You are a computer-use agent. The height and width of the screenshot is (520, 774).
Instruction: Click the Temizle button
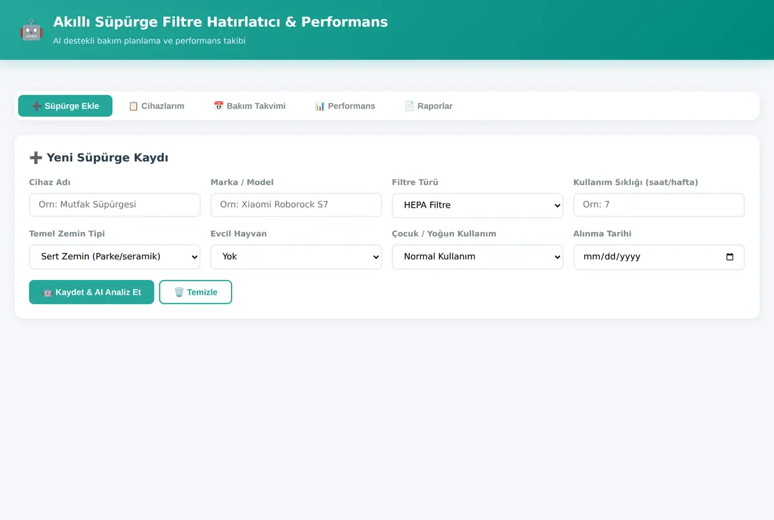pos(195,292)
